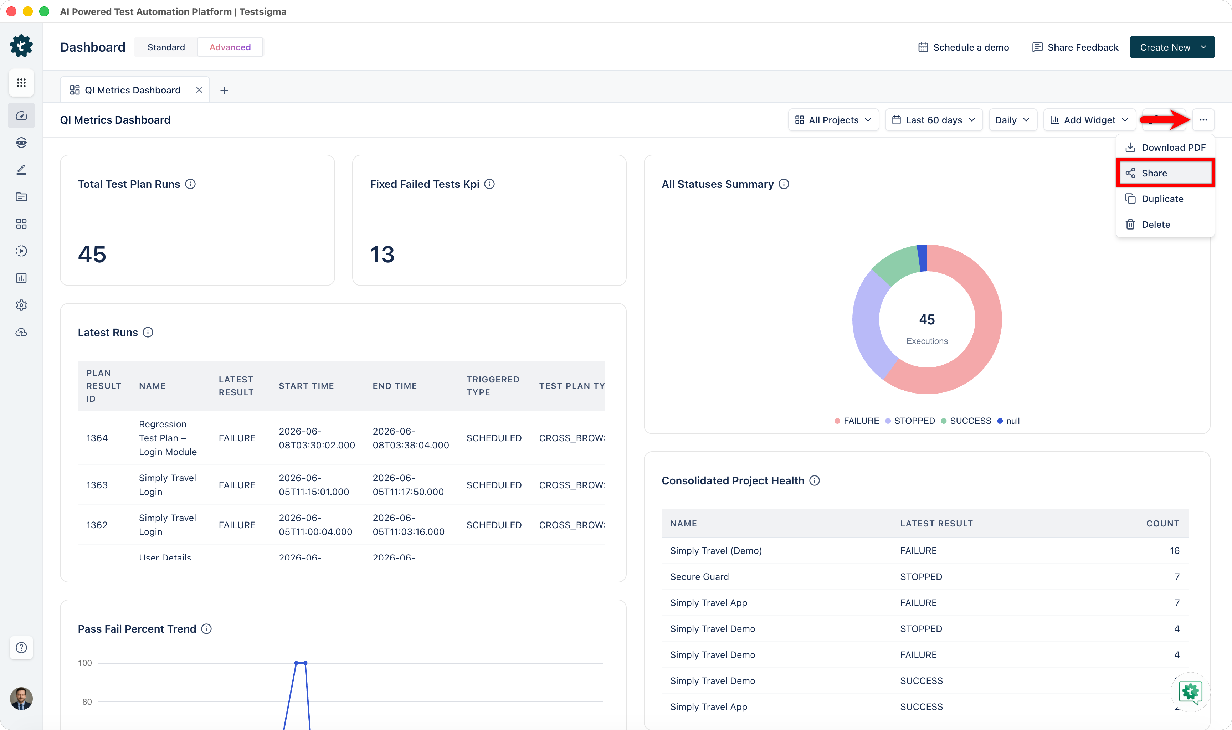Expand the Add Widget dropdown

pyautogui.click(x=1089, y=120)
